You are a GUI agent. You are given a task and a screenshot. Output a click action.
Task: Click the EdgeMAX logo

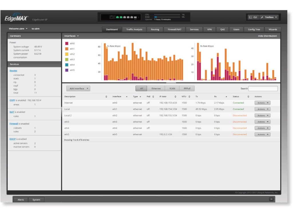pyautogui.click(x=16, y=18)
